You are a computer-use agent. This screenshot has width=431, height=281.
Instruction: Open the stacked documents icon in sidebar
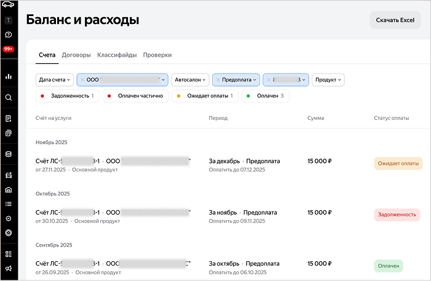pos(9,133)
